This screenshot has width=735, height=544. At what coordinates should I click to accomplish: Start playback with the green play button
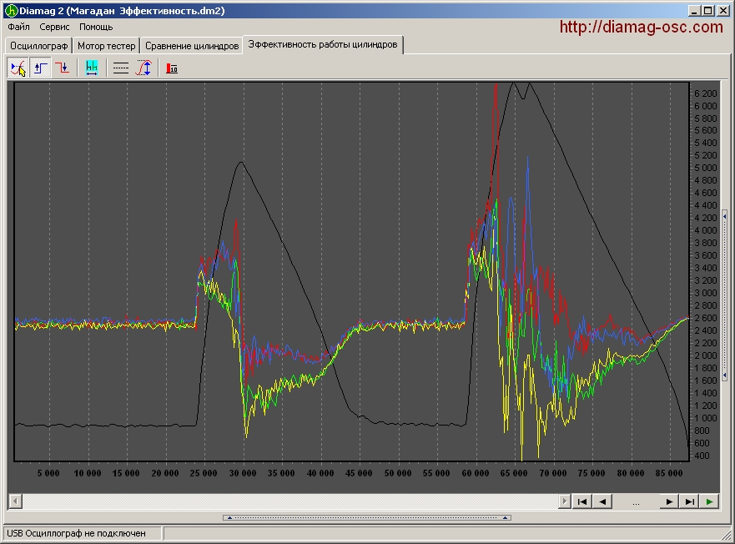[709, 501]
